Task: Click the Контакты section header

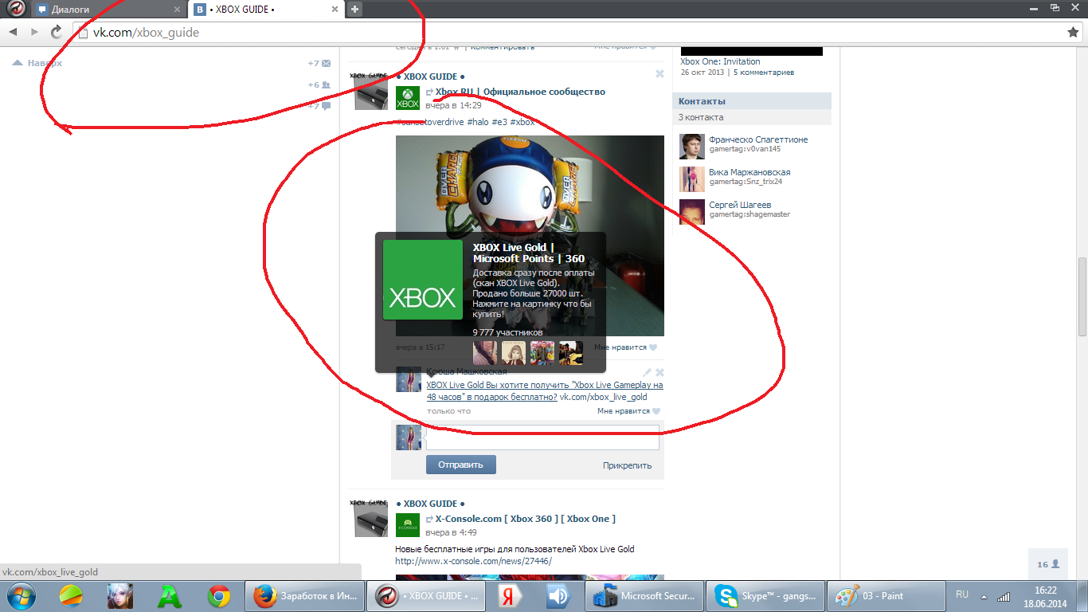Action: [x=753, y=101]
